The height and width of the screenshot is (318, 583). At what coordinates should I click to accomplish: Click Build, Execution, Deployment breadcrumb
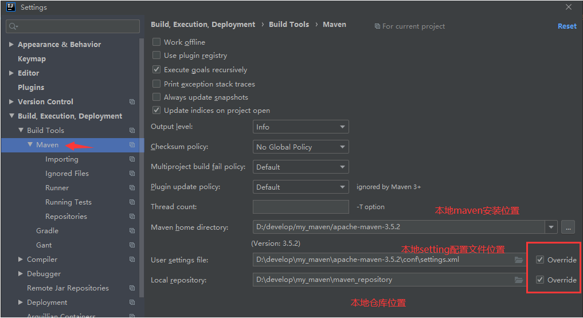[x=203, y=25]
